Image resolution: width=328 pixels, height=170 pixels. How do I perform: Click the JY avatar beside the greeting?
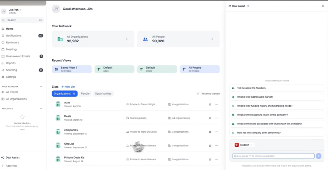pyautogui.click(x=56, y=9)
